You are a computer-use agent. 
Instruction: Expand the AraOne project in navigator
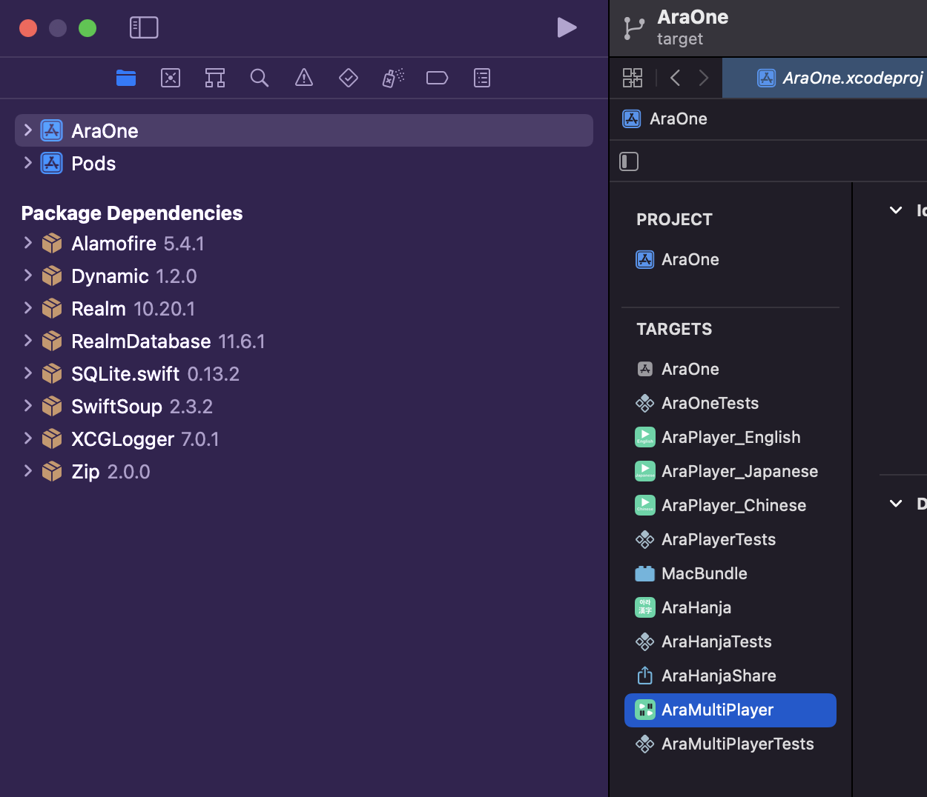tap(27, 130)
